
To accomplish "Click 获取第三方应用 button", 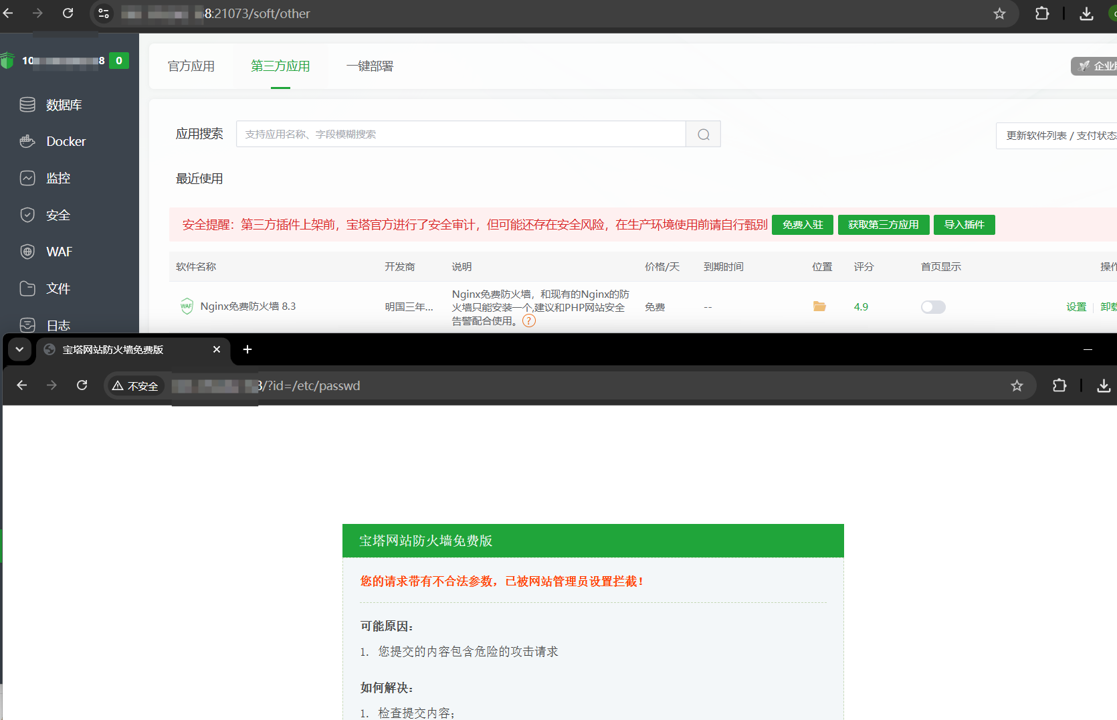I will tap(884, 225).
